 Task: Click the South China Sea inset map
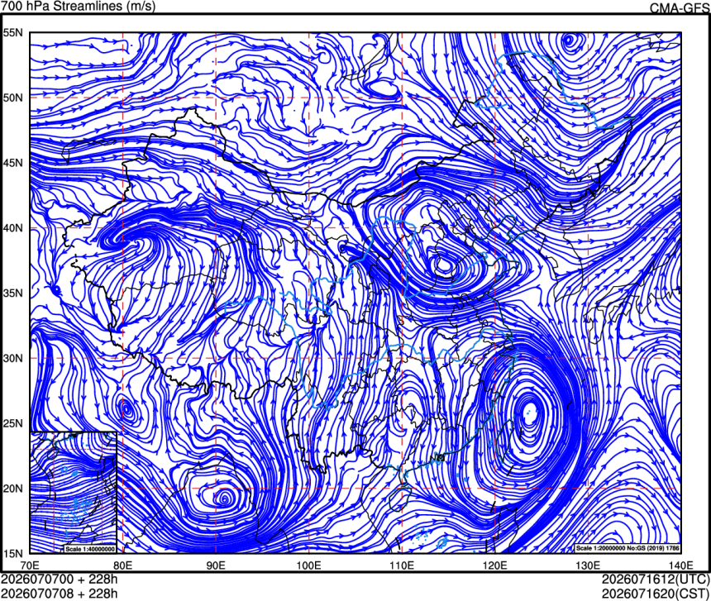coord(74,493)
